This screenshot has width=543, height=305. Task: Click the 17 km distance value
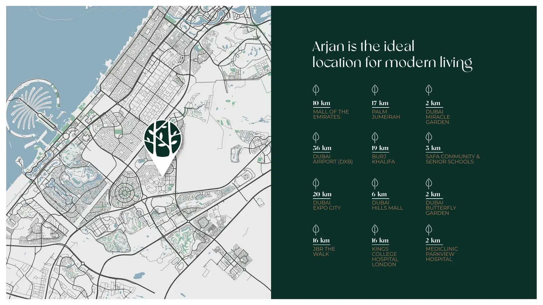(x=380, y=103)
